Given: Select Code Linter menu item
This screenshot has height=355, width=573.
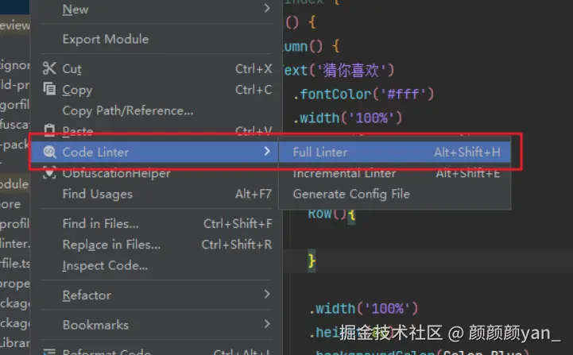Looking at the screenshot, I should pyautogui.click(x=155, y=152).
